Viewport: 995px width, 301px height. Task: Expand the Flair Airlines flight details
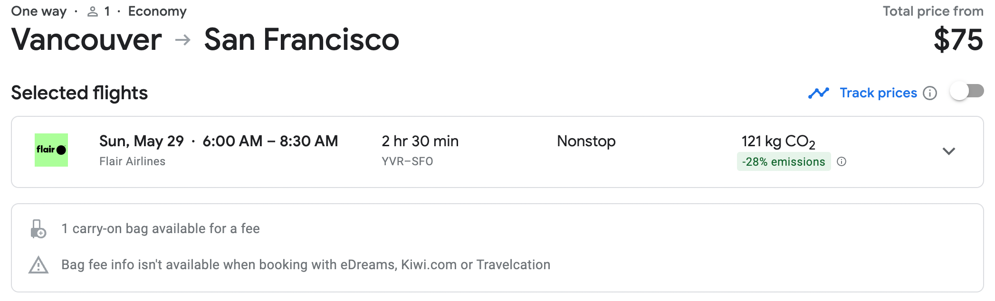coord(949,152)
